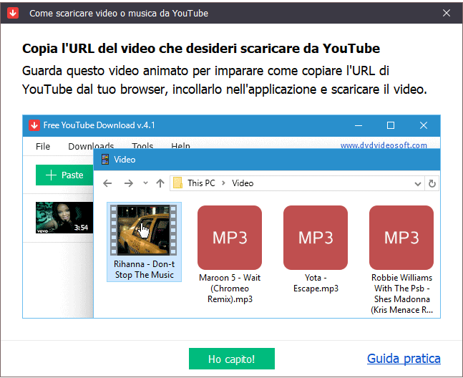Visit the www.dvdvideosoft.com link
463x378 pixels.
384,145
